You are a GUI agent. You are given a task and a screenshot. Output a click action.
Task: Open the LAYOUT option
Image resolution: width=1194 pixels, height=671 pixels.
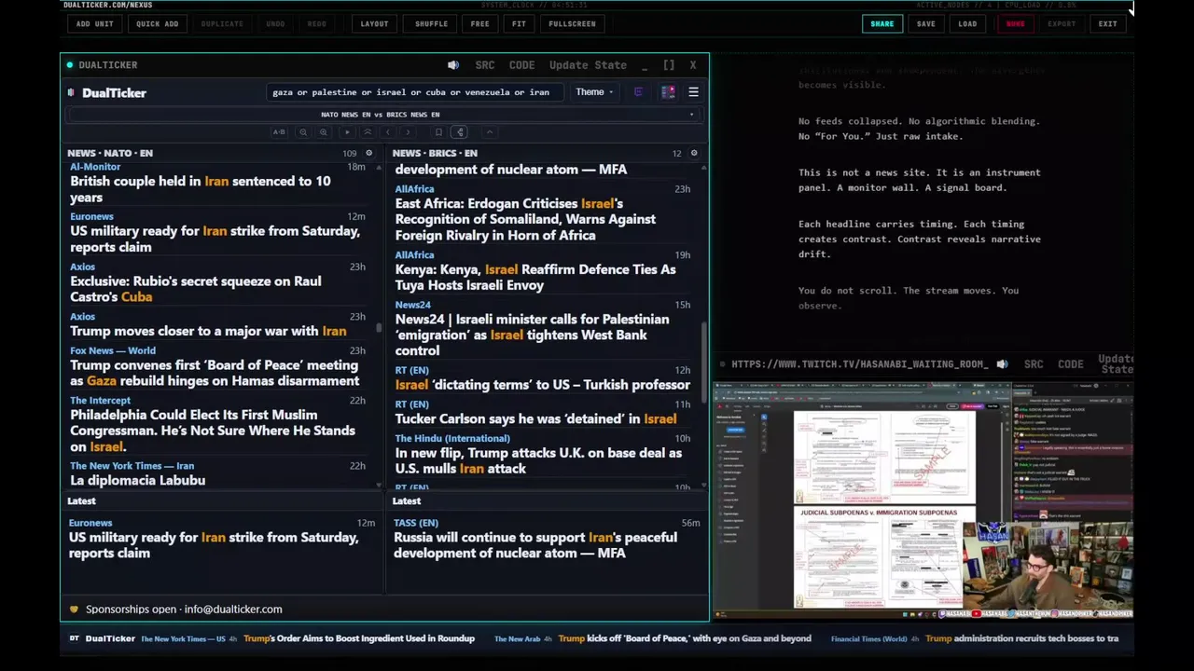(374, 23)
